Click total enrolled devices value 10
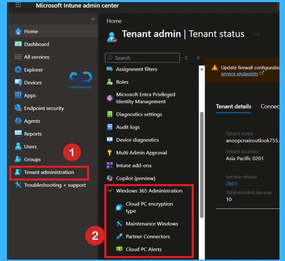 pyautogui.click(x=229, y=199)
